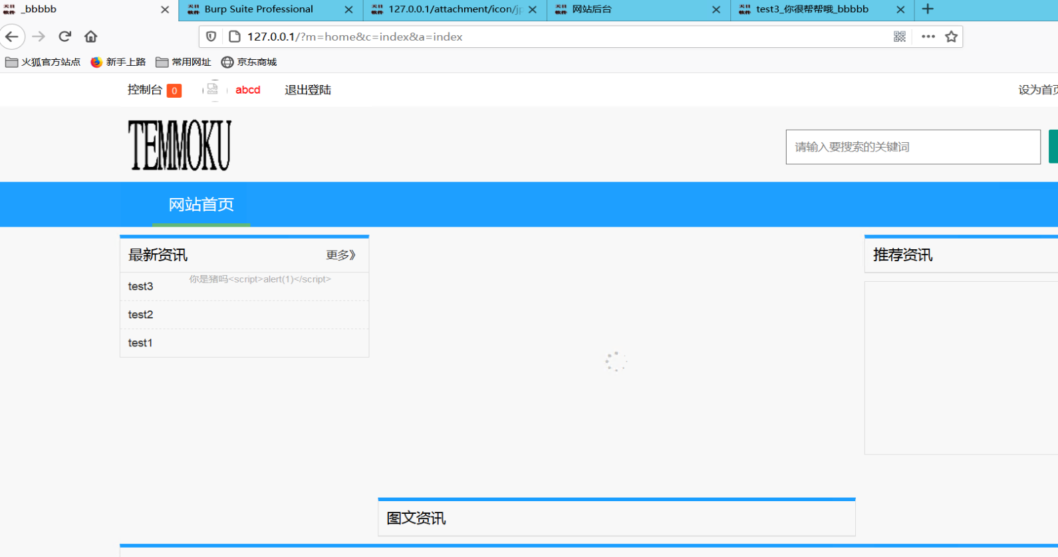1058x557 pixels.
Task: Click the 推荐资讯 panel heading
Action: point(903,255)
